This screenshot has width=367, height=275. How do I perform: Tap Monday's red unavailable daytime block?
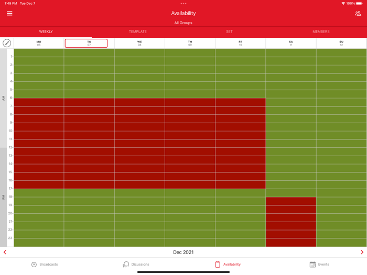click(x=39, y=144)
